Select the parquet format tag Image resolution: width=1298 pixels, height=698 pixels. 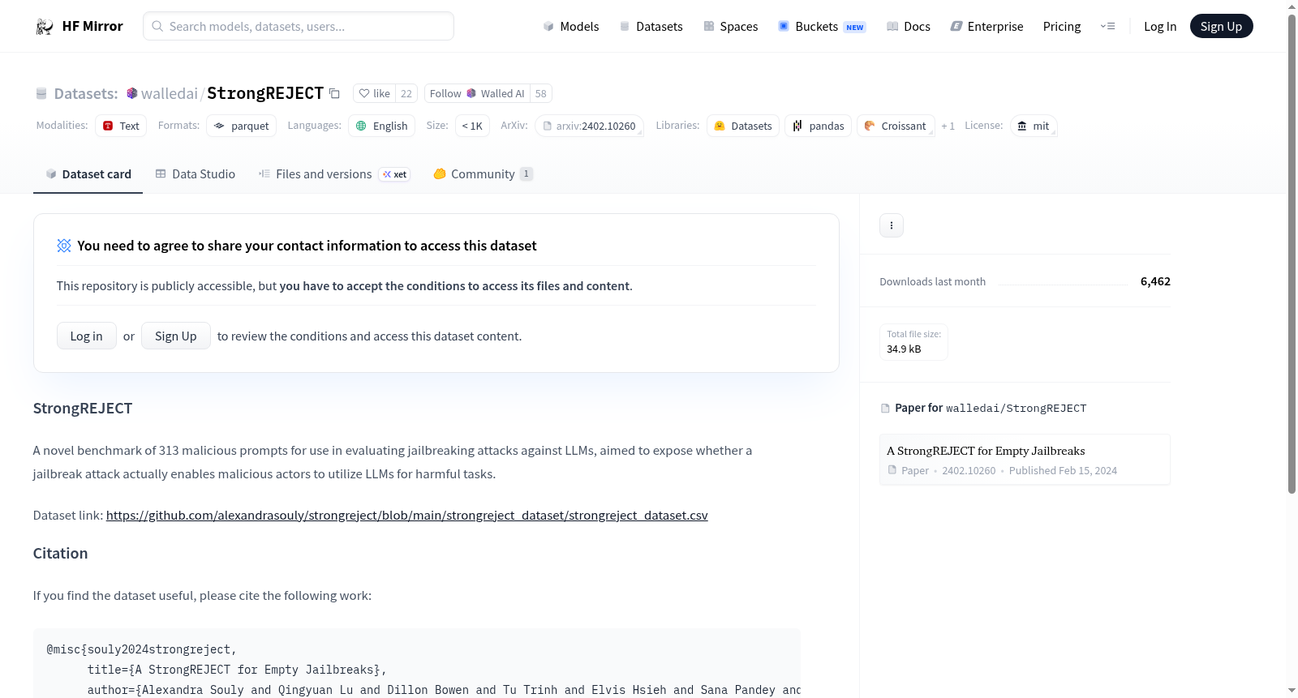click(241, 126)
